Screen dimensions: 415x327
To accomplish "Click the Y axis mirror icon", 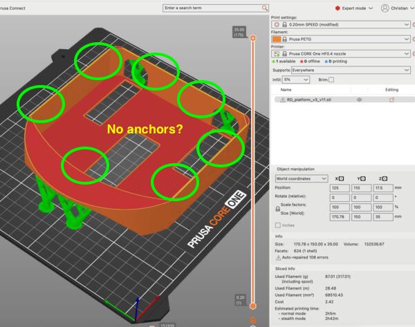I will click(363, 178).
